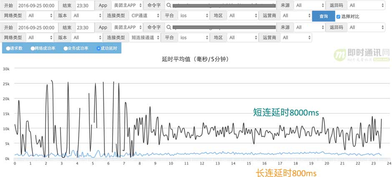Open the comparison query's 地区 dropdown
392x177 pixels.
[x=243, y=38]
